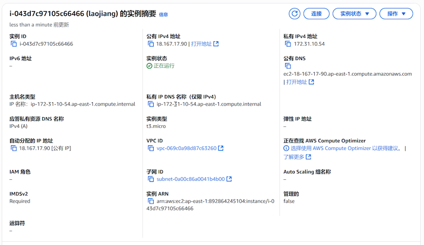This screenshot has height=245, width=424.
Task: Copy the private IPv4 address 172.31.10.54
Action: pyautogui.click(x=288, y=44)
